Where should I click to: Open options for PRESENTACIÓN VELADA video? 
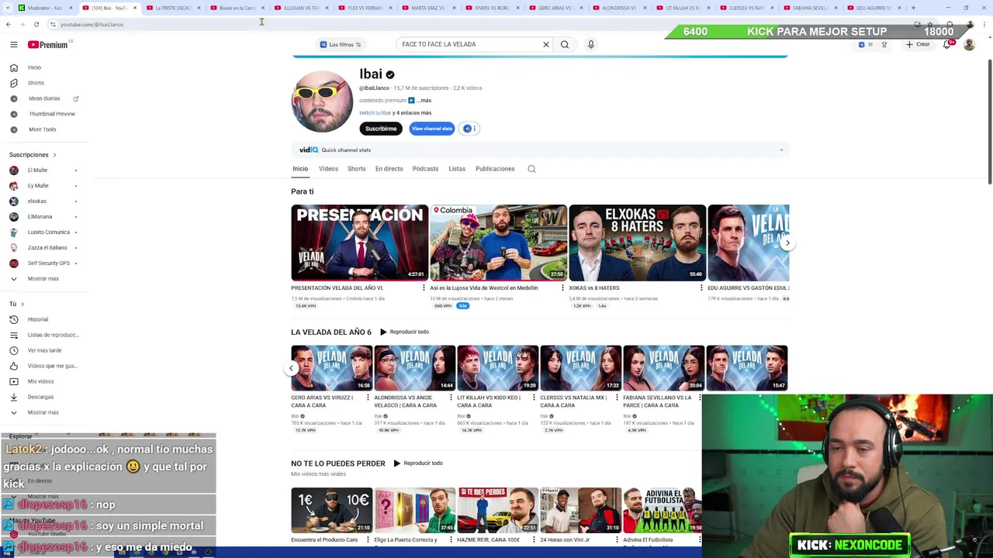coord(424,288)
